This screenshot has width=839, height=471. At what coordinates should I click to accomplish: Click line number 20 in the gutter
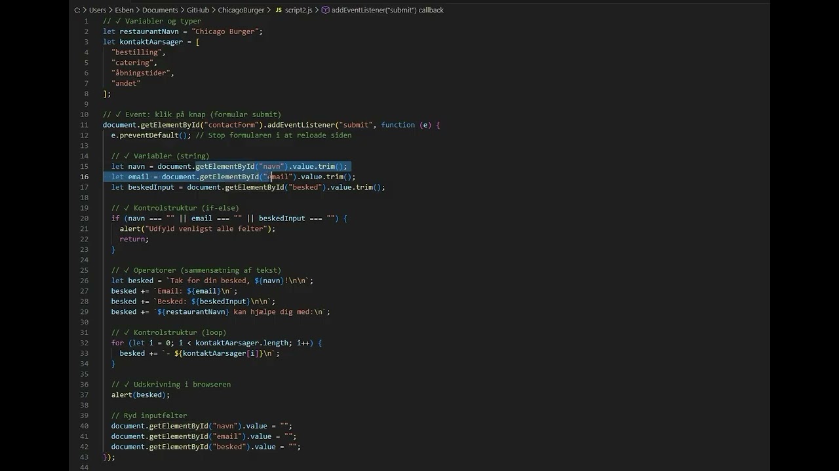coord(84,218)
